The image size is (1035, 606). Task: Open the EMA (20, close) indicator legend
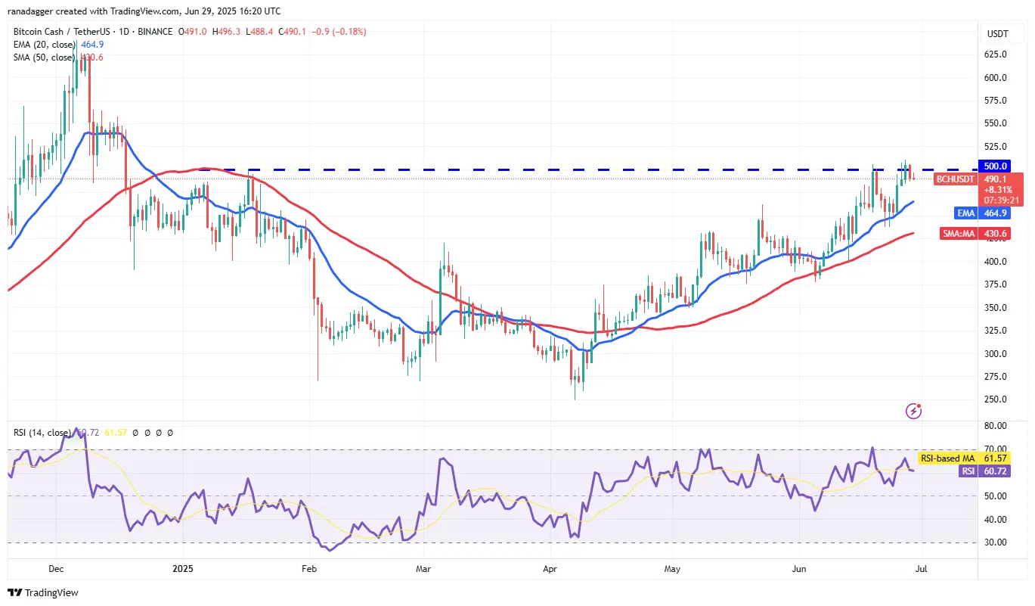click(44, 45)
